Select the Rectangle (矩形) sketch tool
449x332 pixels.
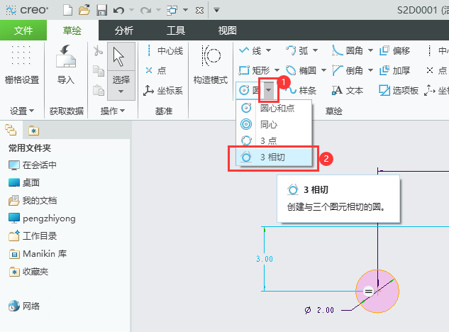[x=254, y=70]
